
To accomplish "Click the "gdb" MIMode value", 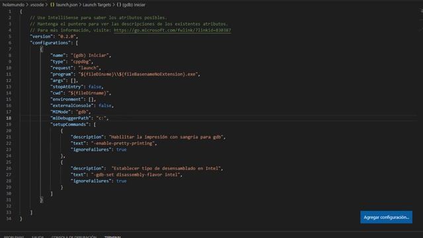I will click(x=82, y=112).
